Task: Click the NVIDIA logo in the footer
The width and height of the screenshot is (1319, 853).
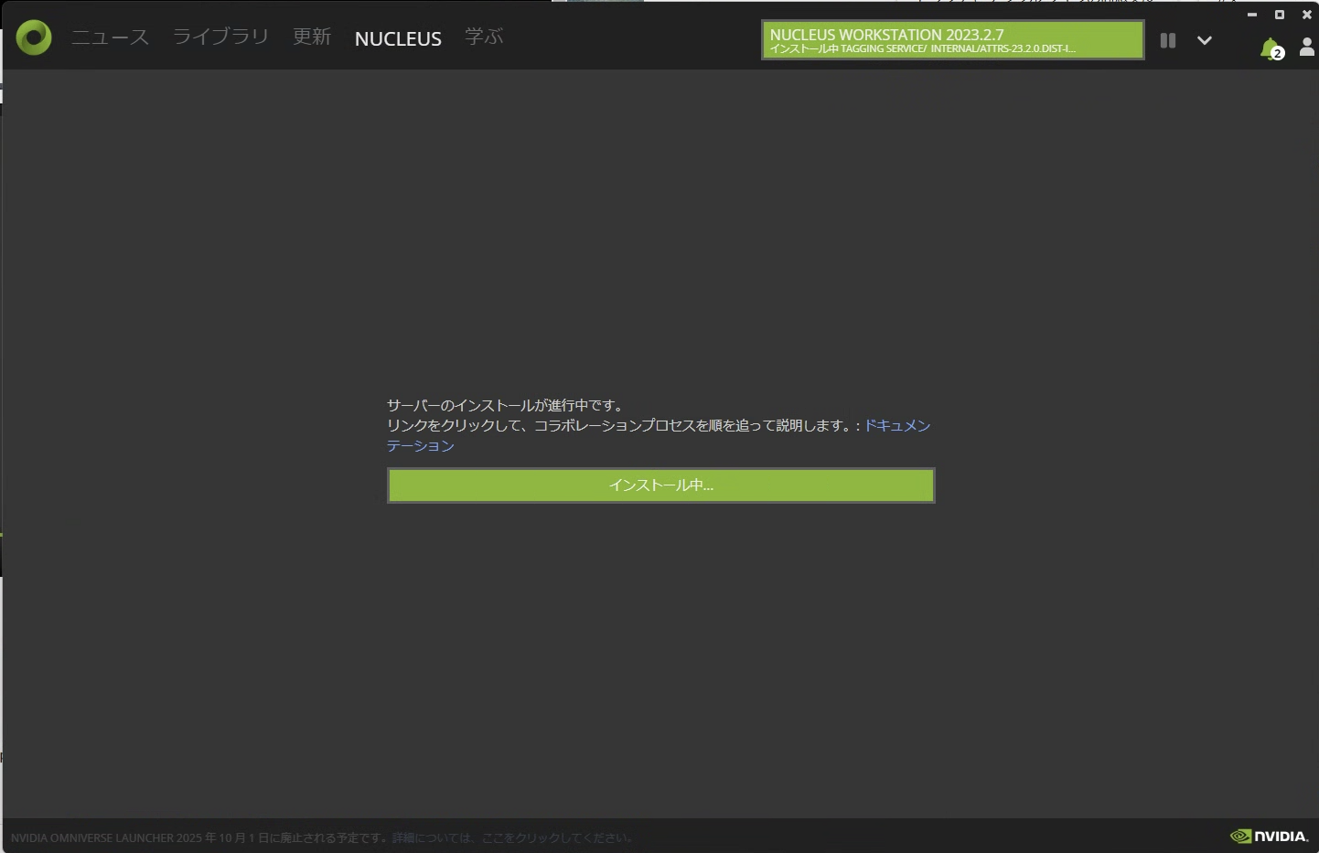Action: [1270, 836]
